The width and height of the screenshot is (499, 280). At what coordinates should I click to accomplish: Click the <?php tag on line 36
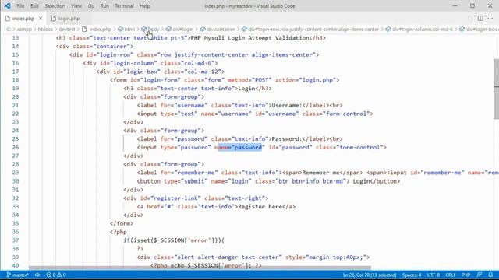[119, 232]
